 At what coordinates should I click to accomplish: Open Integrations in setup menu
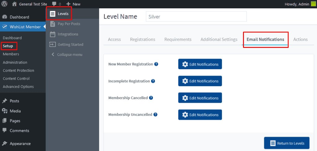pyautogui.click(x=68, y=34)
